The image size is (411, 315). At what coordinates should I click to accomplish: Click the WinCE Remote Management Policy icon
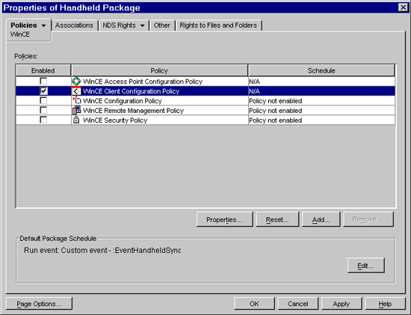point(76,110)
